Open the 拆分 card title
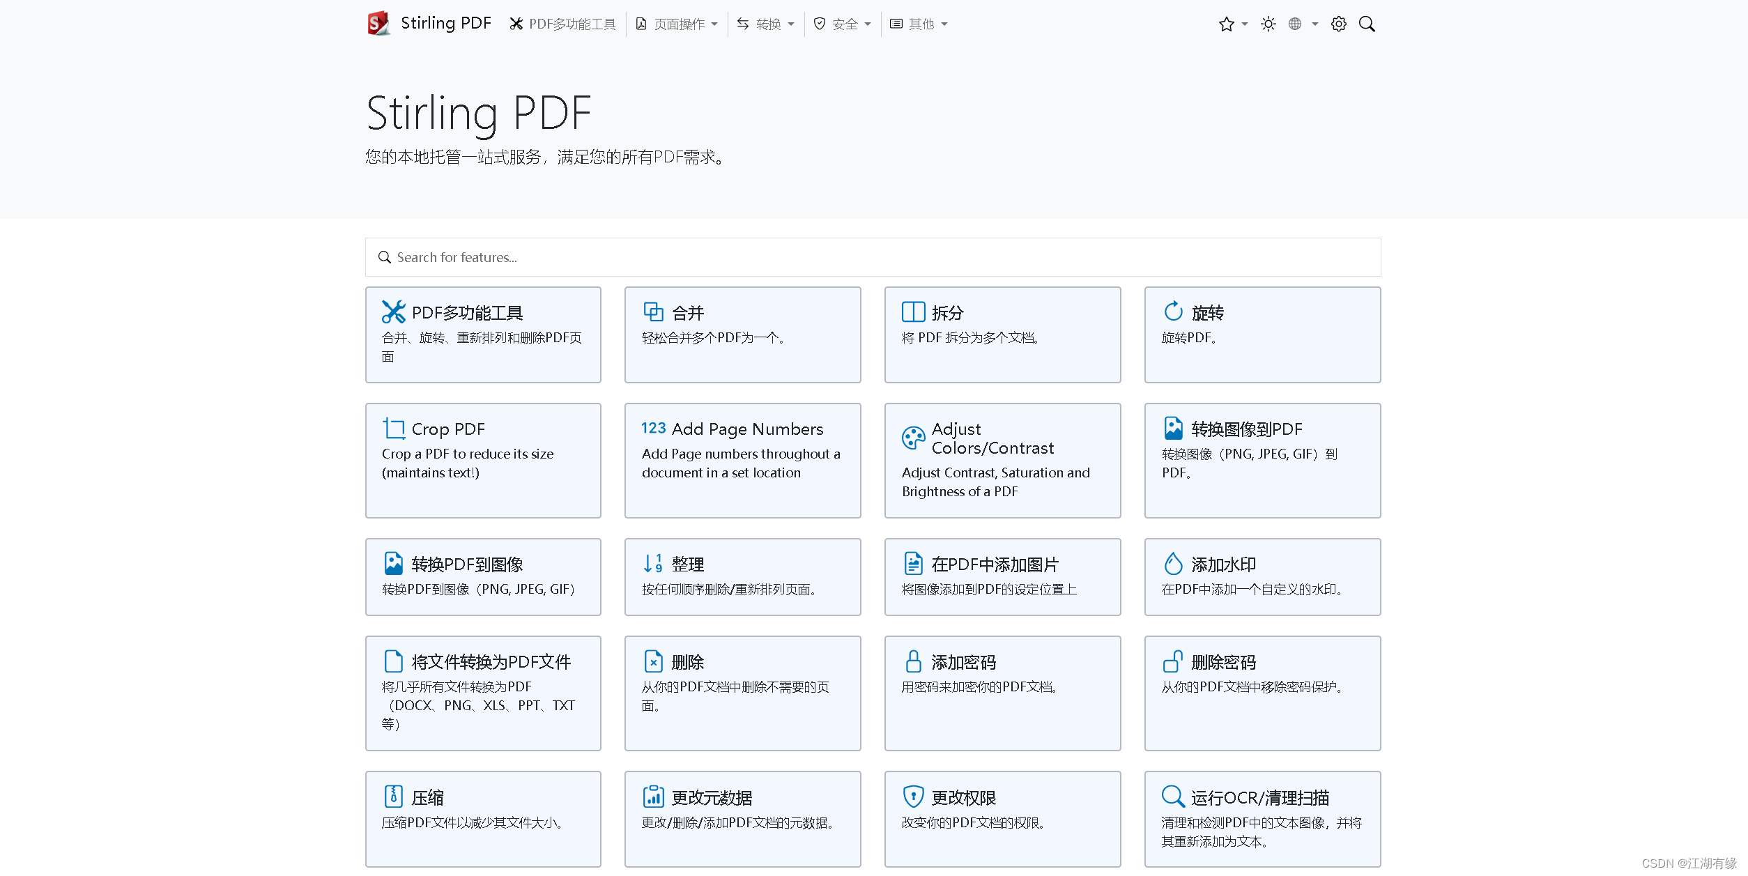 (948, 313)
